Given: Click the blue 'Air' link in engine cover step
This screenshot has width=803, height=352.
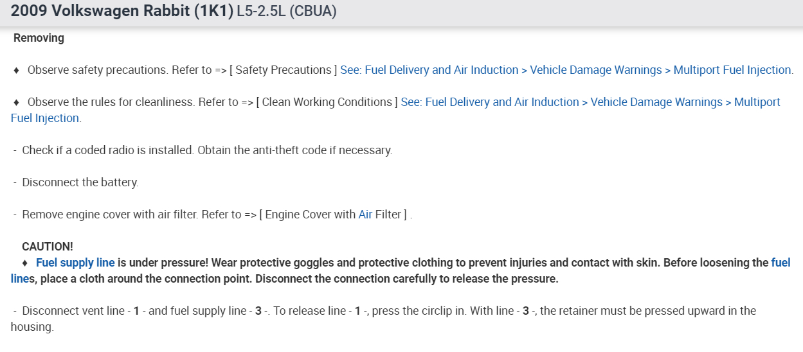Looking at the screenshot, I should [x=365, y=215].
